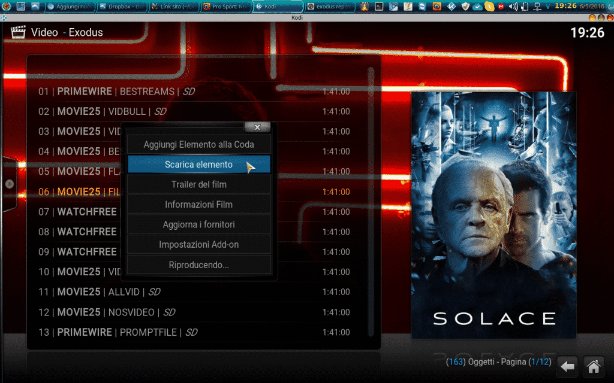The height and width of the screenshot is (383, 614).
Task: Click the network connection tray icon
Action: [x=537, y=6]
